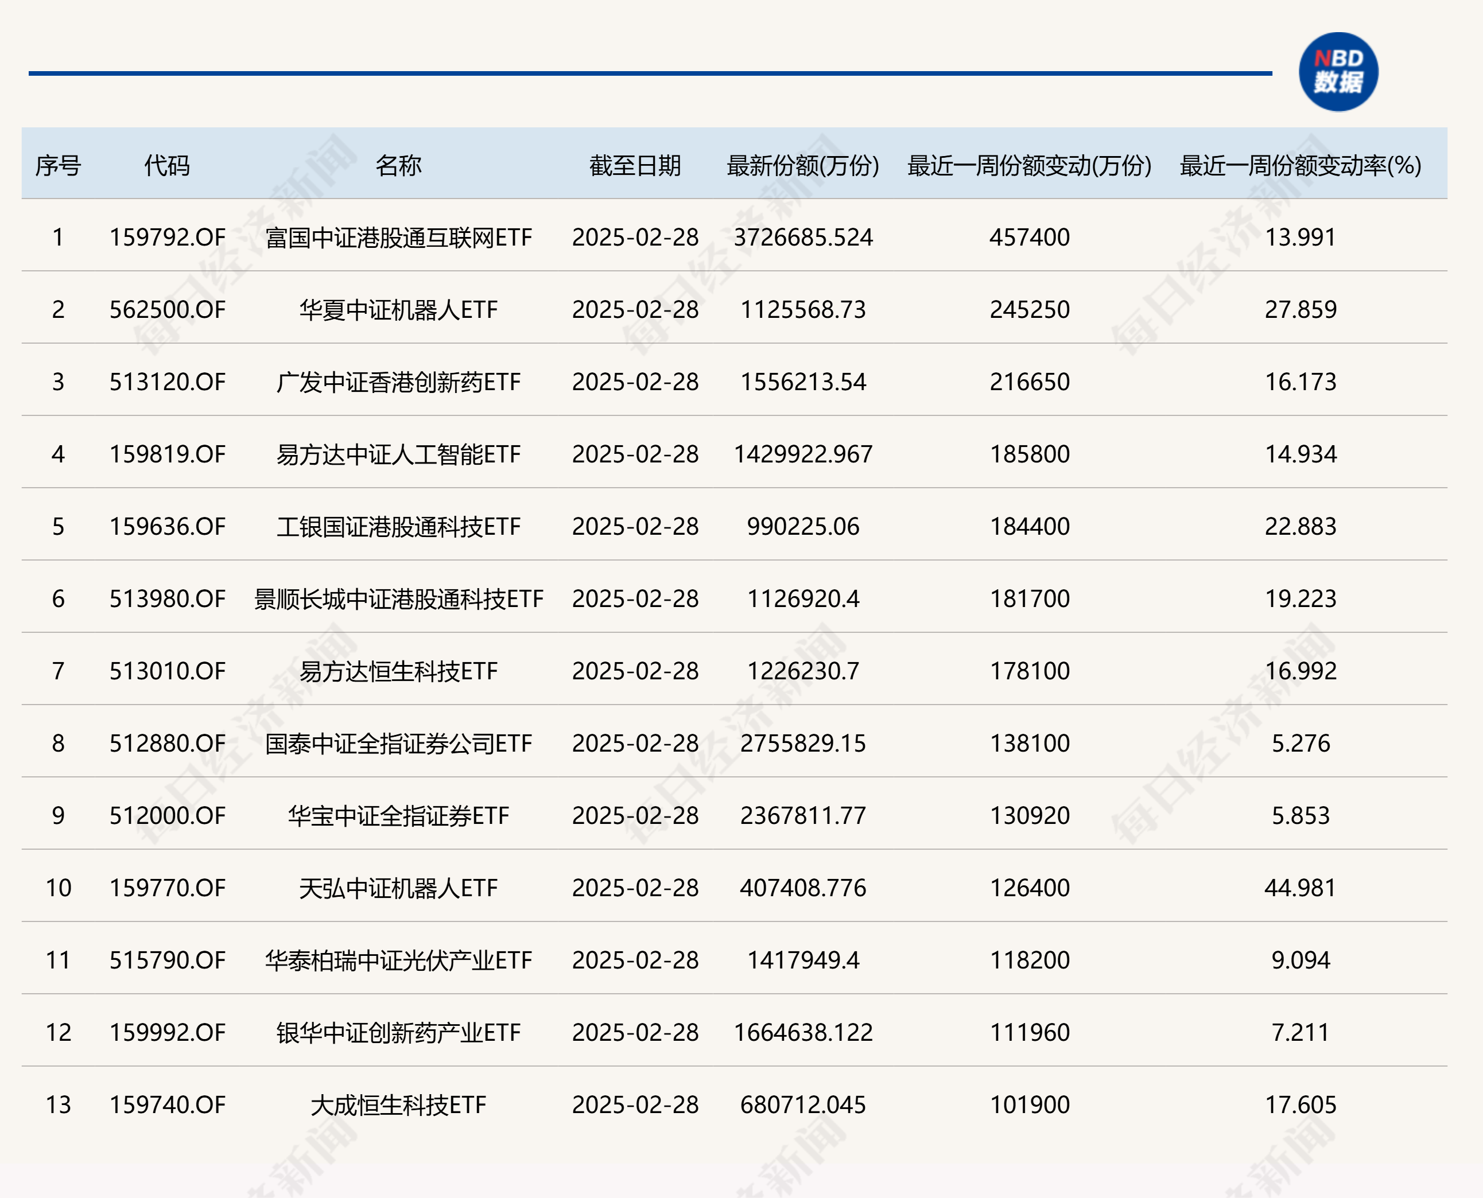1483x1198 pixels.
Task: Click weekly change value 118200
Action: 1029,961
